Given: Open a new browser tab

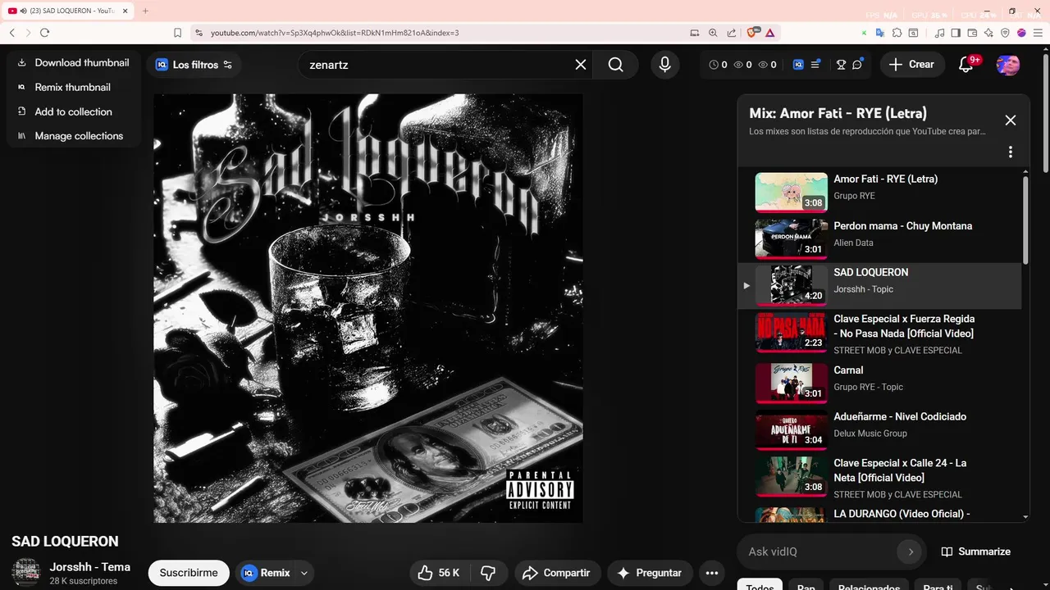Looking at the screenshot, I should click(145, 11).
